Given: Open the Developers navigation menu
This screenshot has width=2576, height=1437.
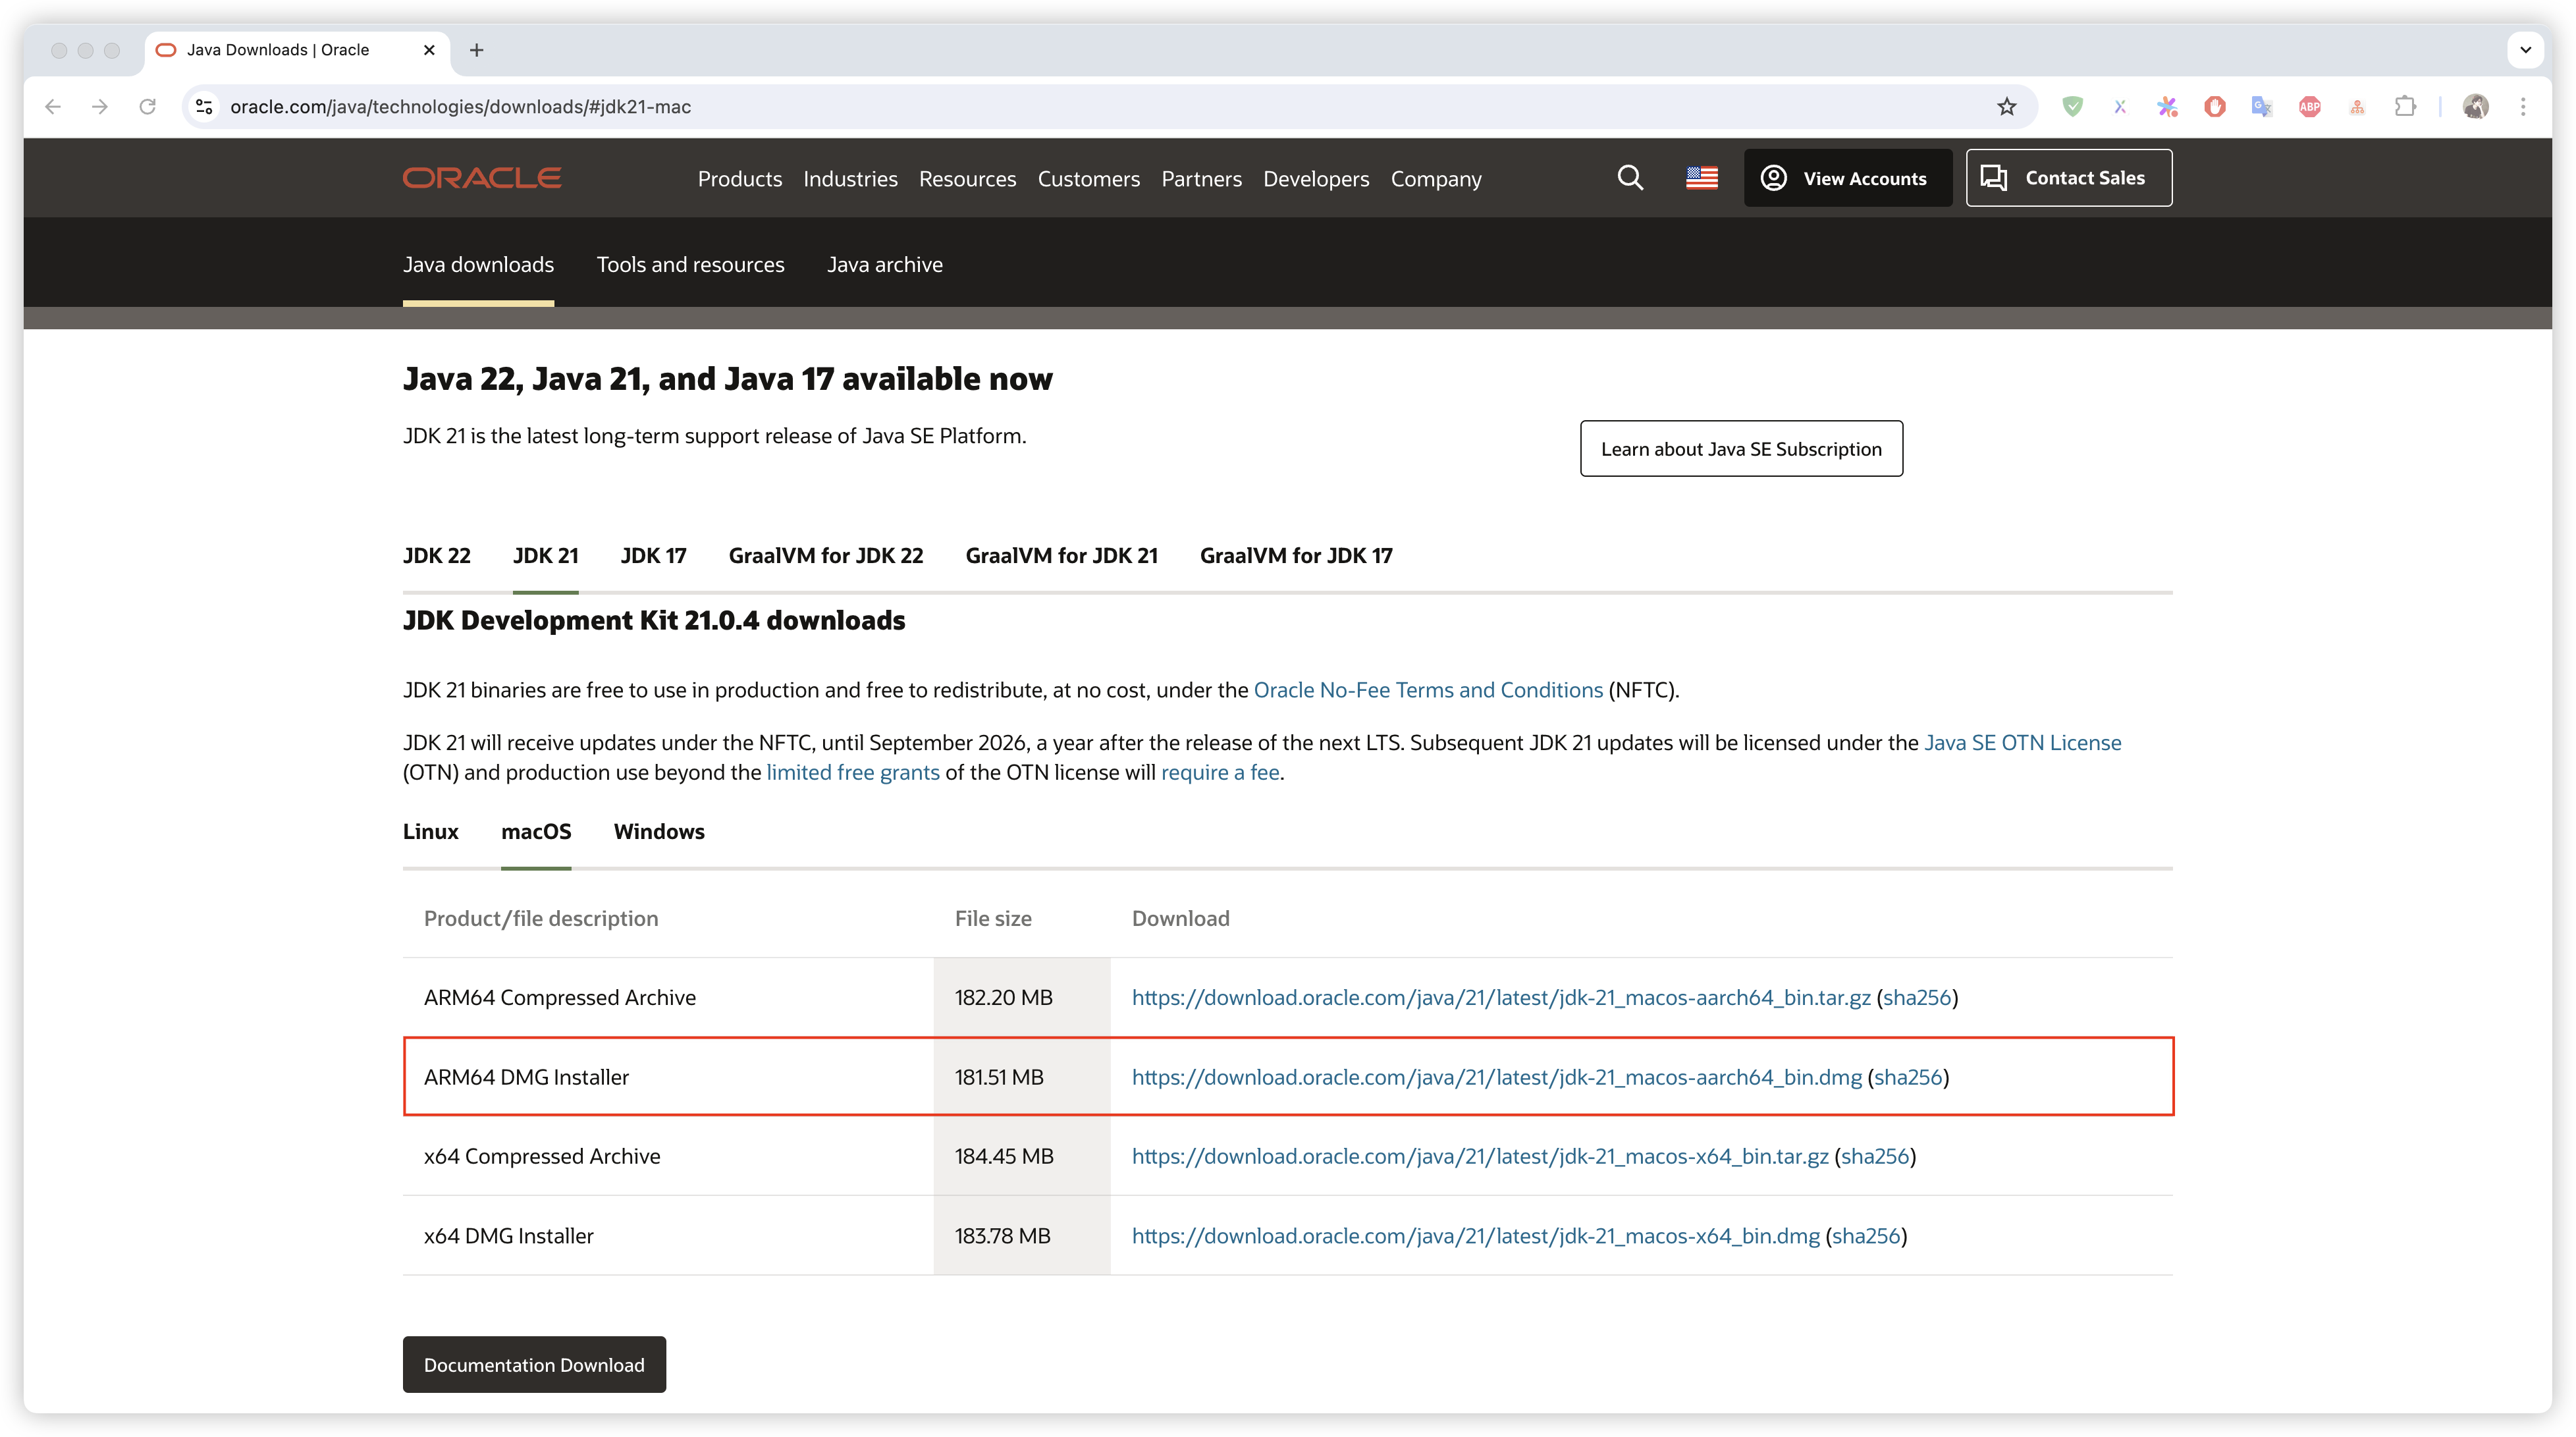Looking at the screenshot, I should 1315,179.
